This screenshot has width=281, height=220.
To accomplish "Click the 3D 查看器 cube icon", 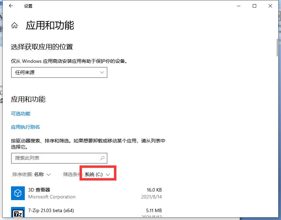I will (18, 193).
